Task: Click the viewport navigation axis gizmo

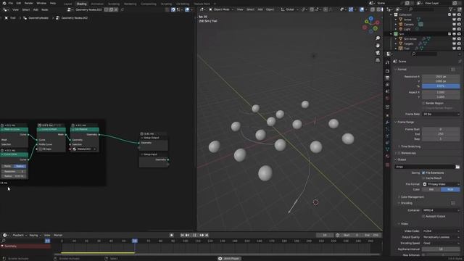Action: pyautogui.click(x=370, y=24)
